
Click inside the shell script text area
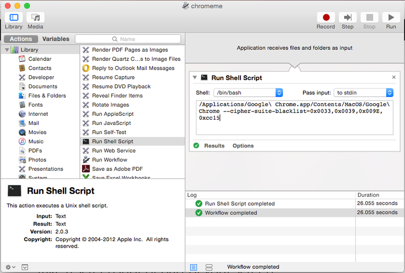pos(295,118)
